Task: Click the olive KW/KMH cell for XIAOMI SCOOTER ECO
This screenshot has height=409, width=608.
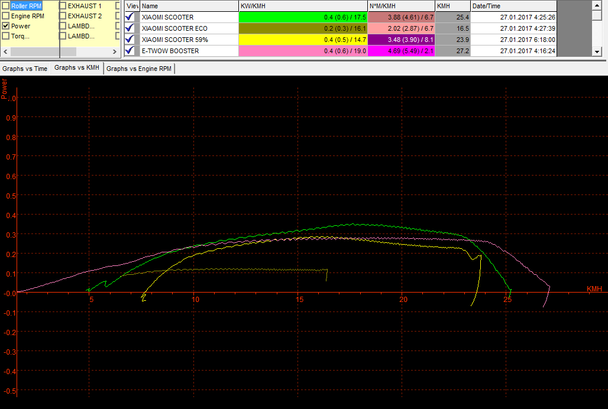Action: pos(303,28)
